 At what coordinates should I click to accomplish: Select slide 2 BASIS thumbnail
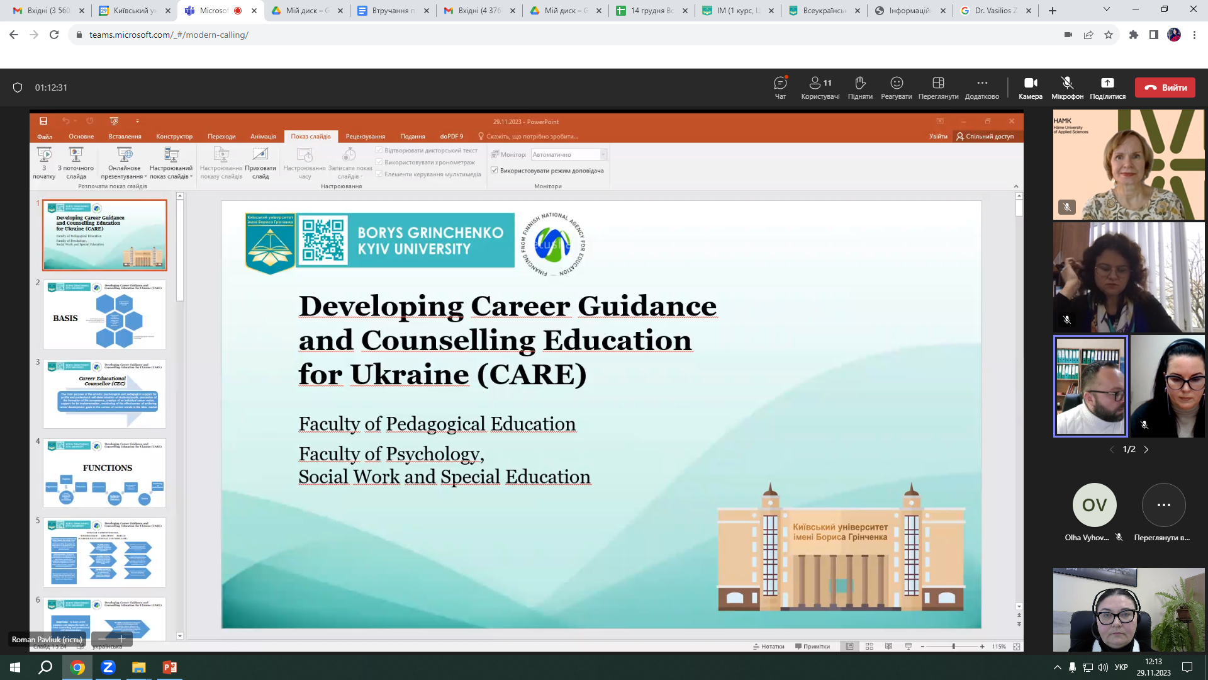pos(104,314)
